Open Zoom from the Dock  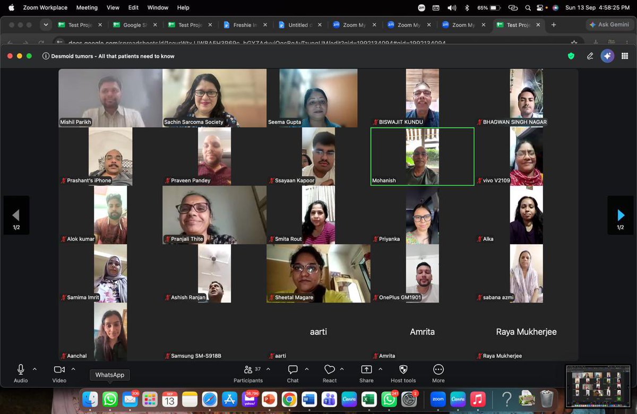click(438, 399)
